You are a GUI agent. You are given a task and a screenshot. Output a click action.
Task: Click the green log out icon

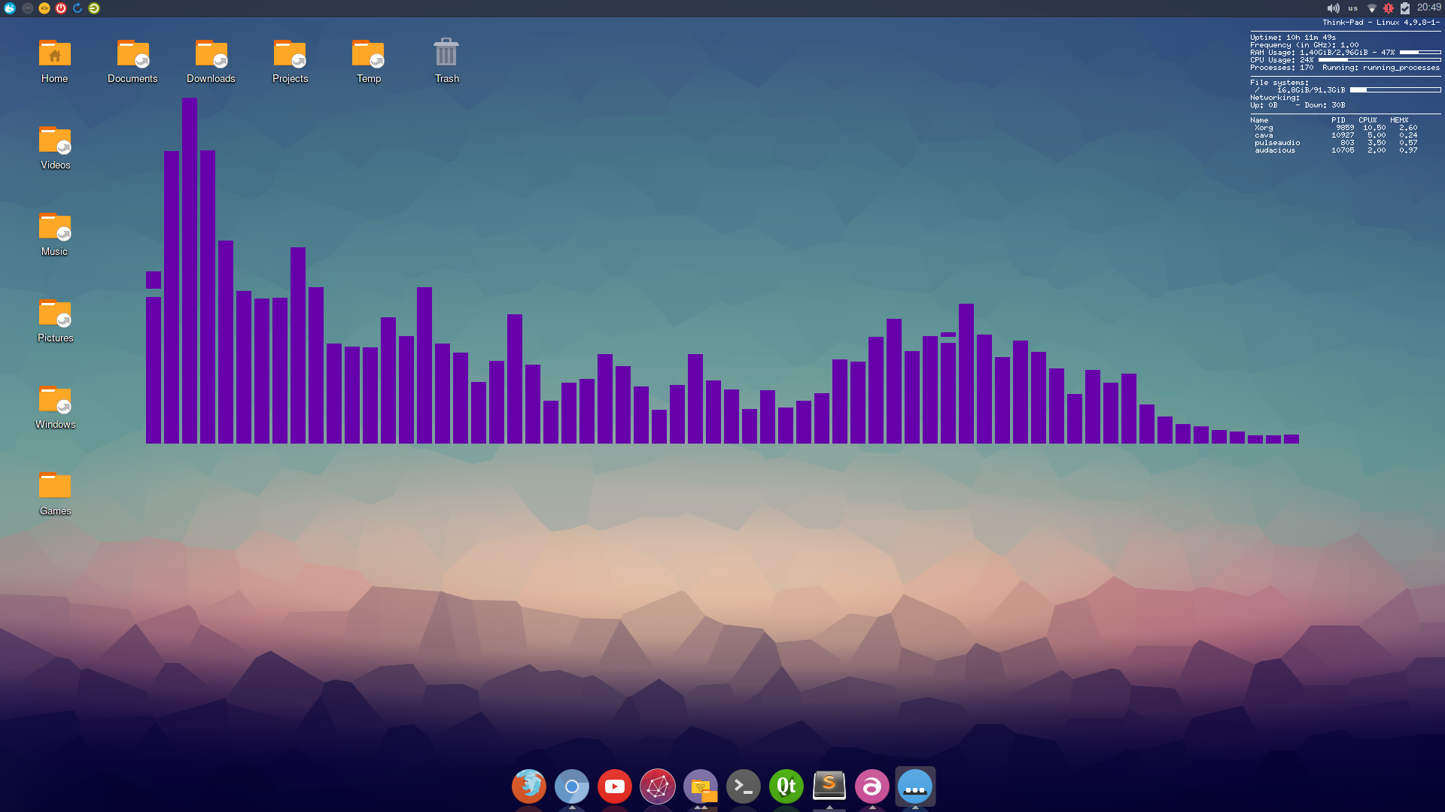click(x=94, y=8)
